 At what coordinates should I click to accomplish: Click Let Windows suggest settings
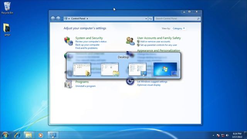[x=152, y=81]
